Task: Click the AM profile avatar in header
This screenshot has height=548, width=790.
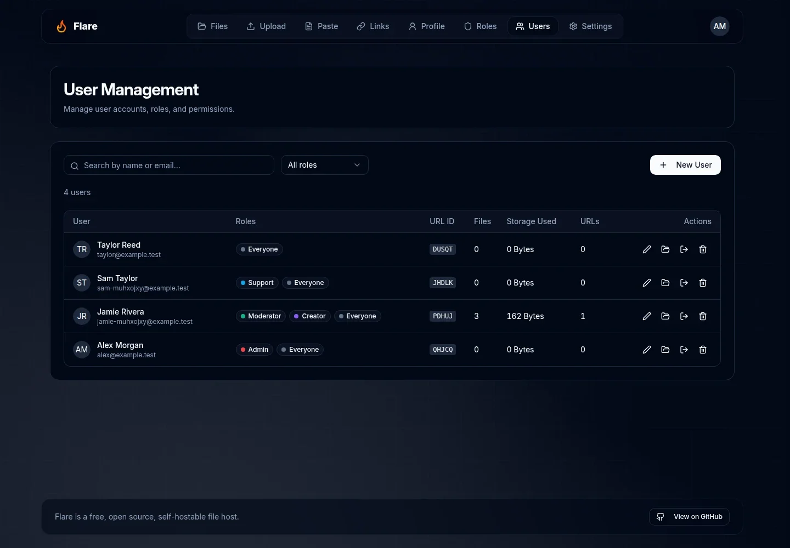Action: 720,26
